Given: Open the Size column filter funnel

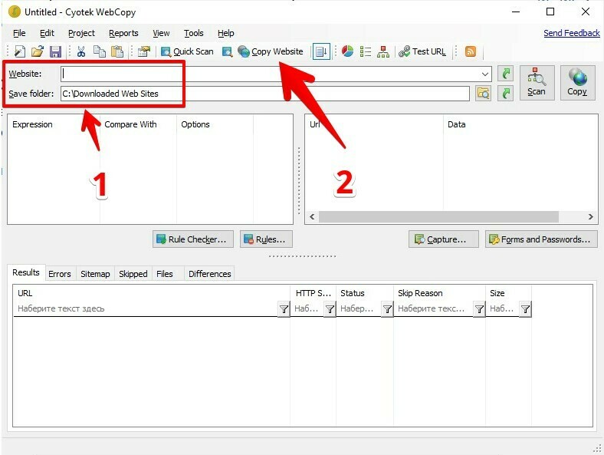Looking at the screenshot, I should [525, 309].
